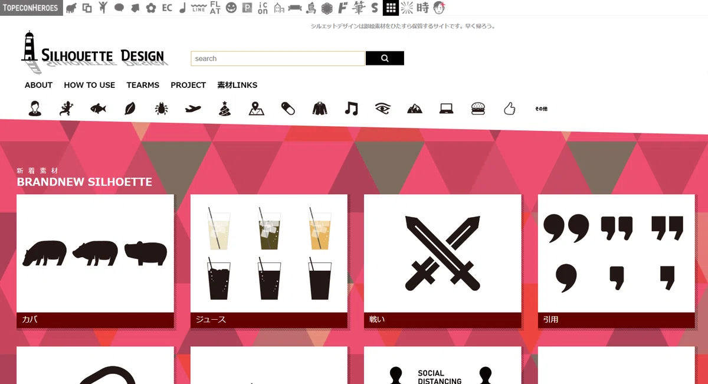This screenshot has height=384, width=708.
Task: Open the LINE icon in top bar
Action: (199, 8)
